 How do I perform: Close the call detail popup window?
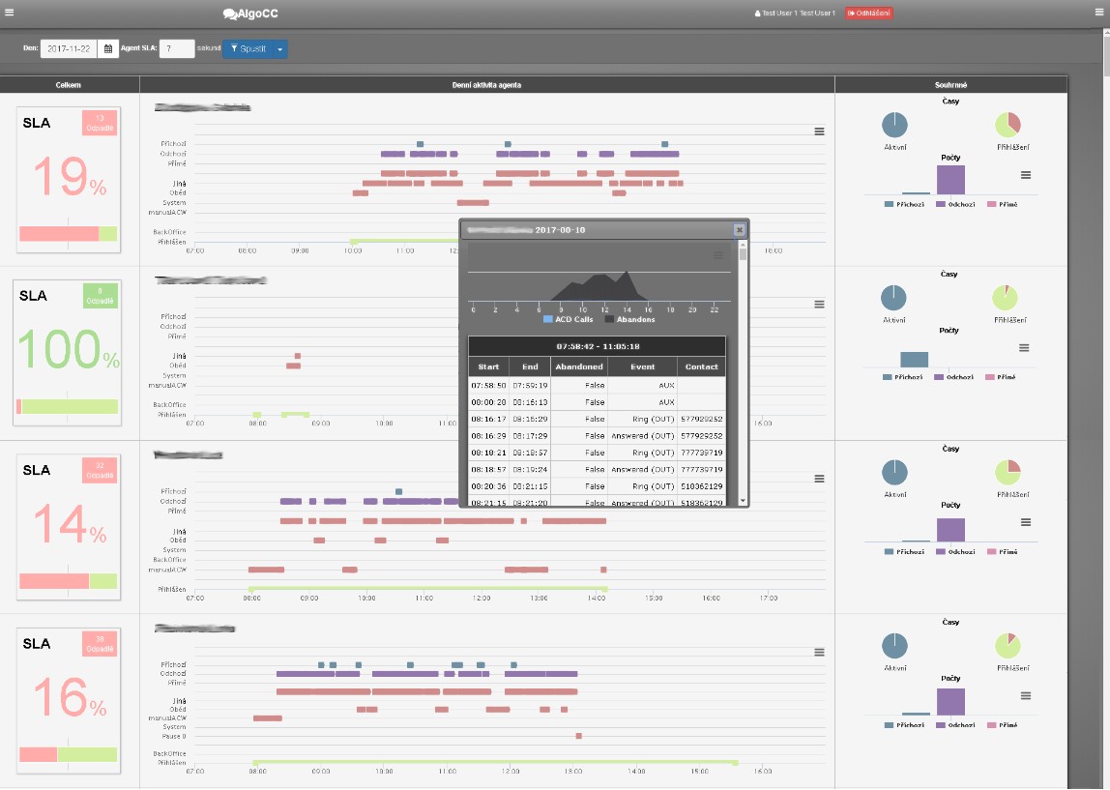pos(739,230)
